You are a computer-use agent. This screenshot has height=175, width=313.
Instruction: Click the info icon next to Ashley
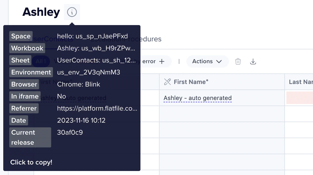(72, 12)
